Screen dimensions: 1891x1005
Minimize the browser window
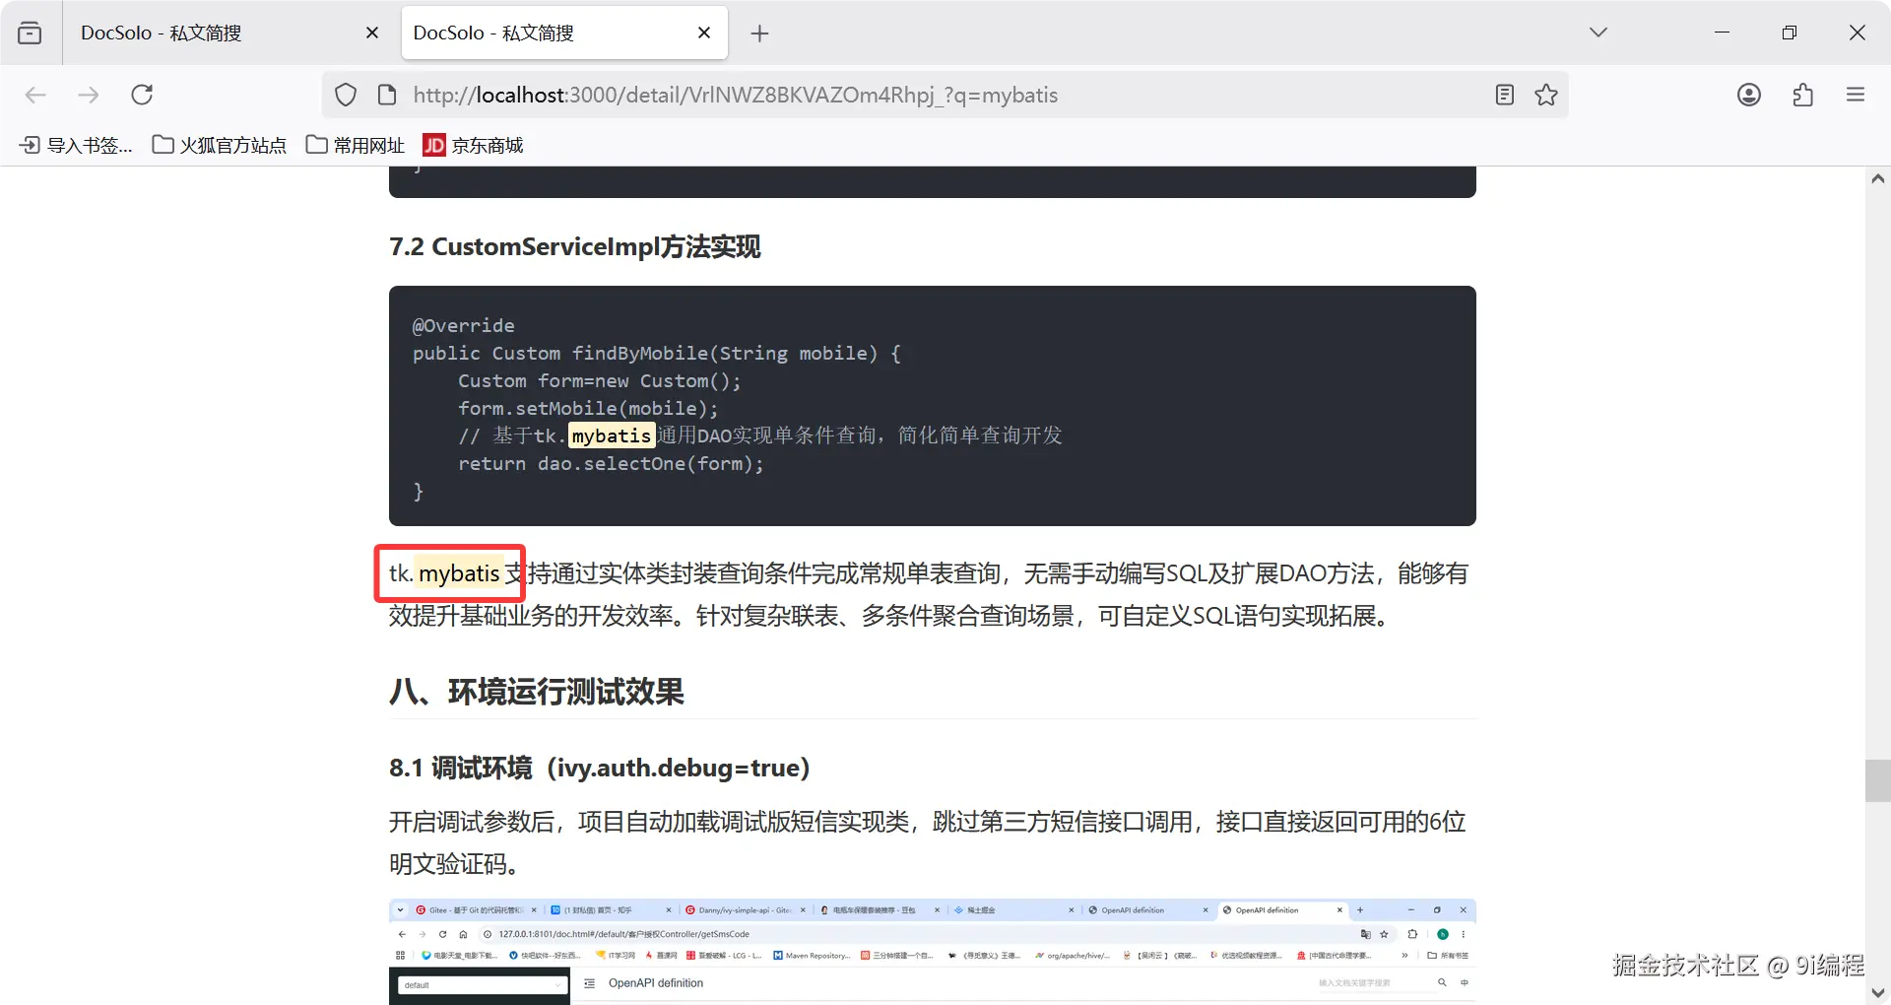click(x=1722, y=33)
